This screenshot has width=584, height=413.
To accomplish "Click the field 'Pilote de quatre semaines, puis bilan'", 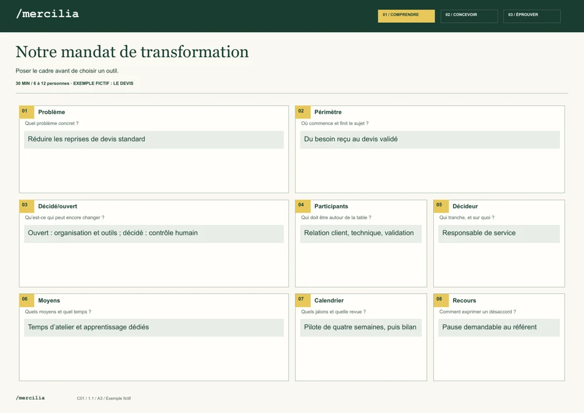I will click(361, 328).
